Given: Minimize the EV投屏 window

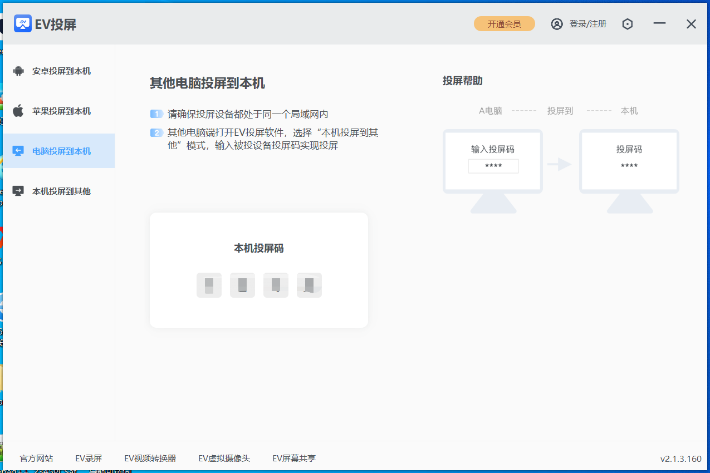Looking at the screenshot, I should click(660, 23).
